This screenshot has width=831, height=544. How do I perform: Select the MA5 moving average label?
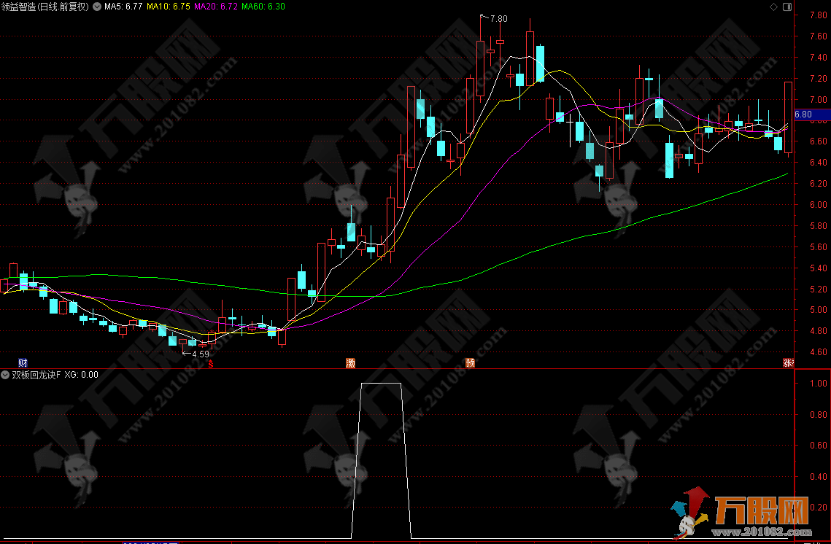pyautogui.click(x=123, y=7)
